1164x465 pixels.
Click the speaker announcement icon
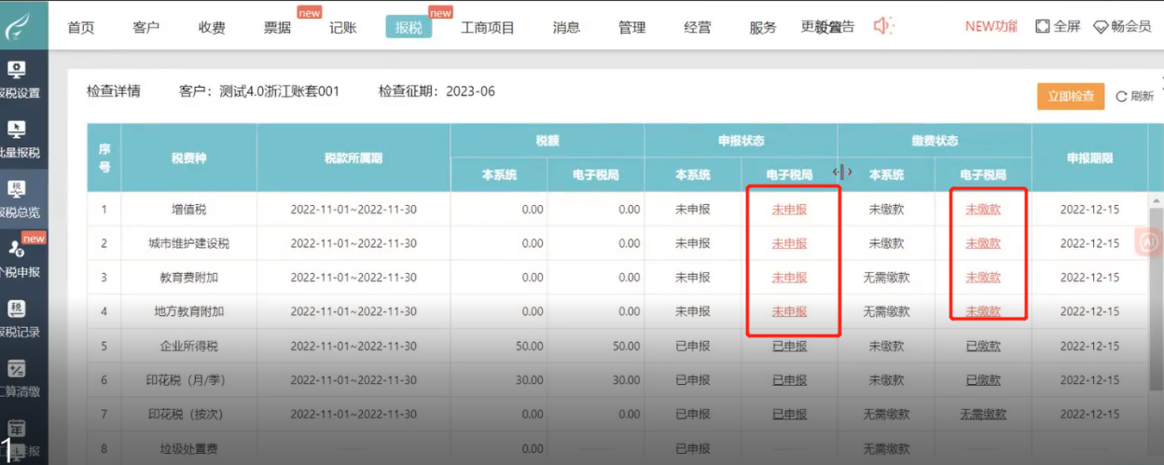882,26
